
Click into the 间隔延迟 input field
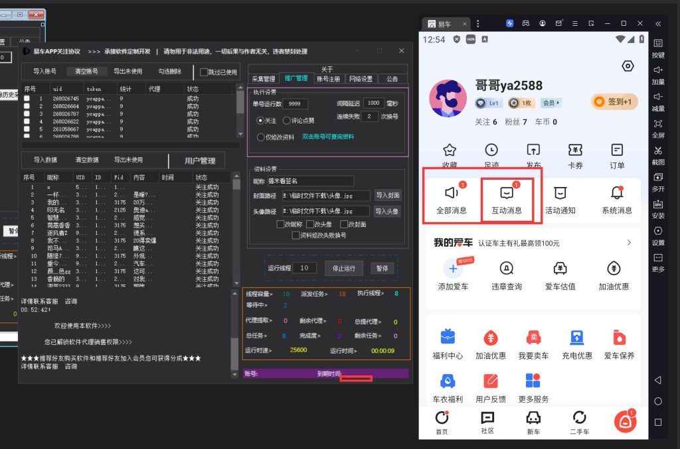374,103
